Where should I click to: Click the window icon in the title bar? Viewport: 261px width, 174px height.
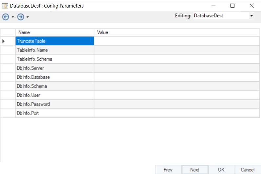(5, 6)
